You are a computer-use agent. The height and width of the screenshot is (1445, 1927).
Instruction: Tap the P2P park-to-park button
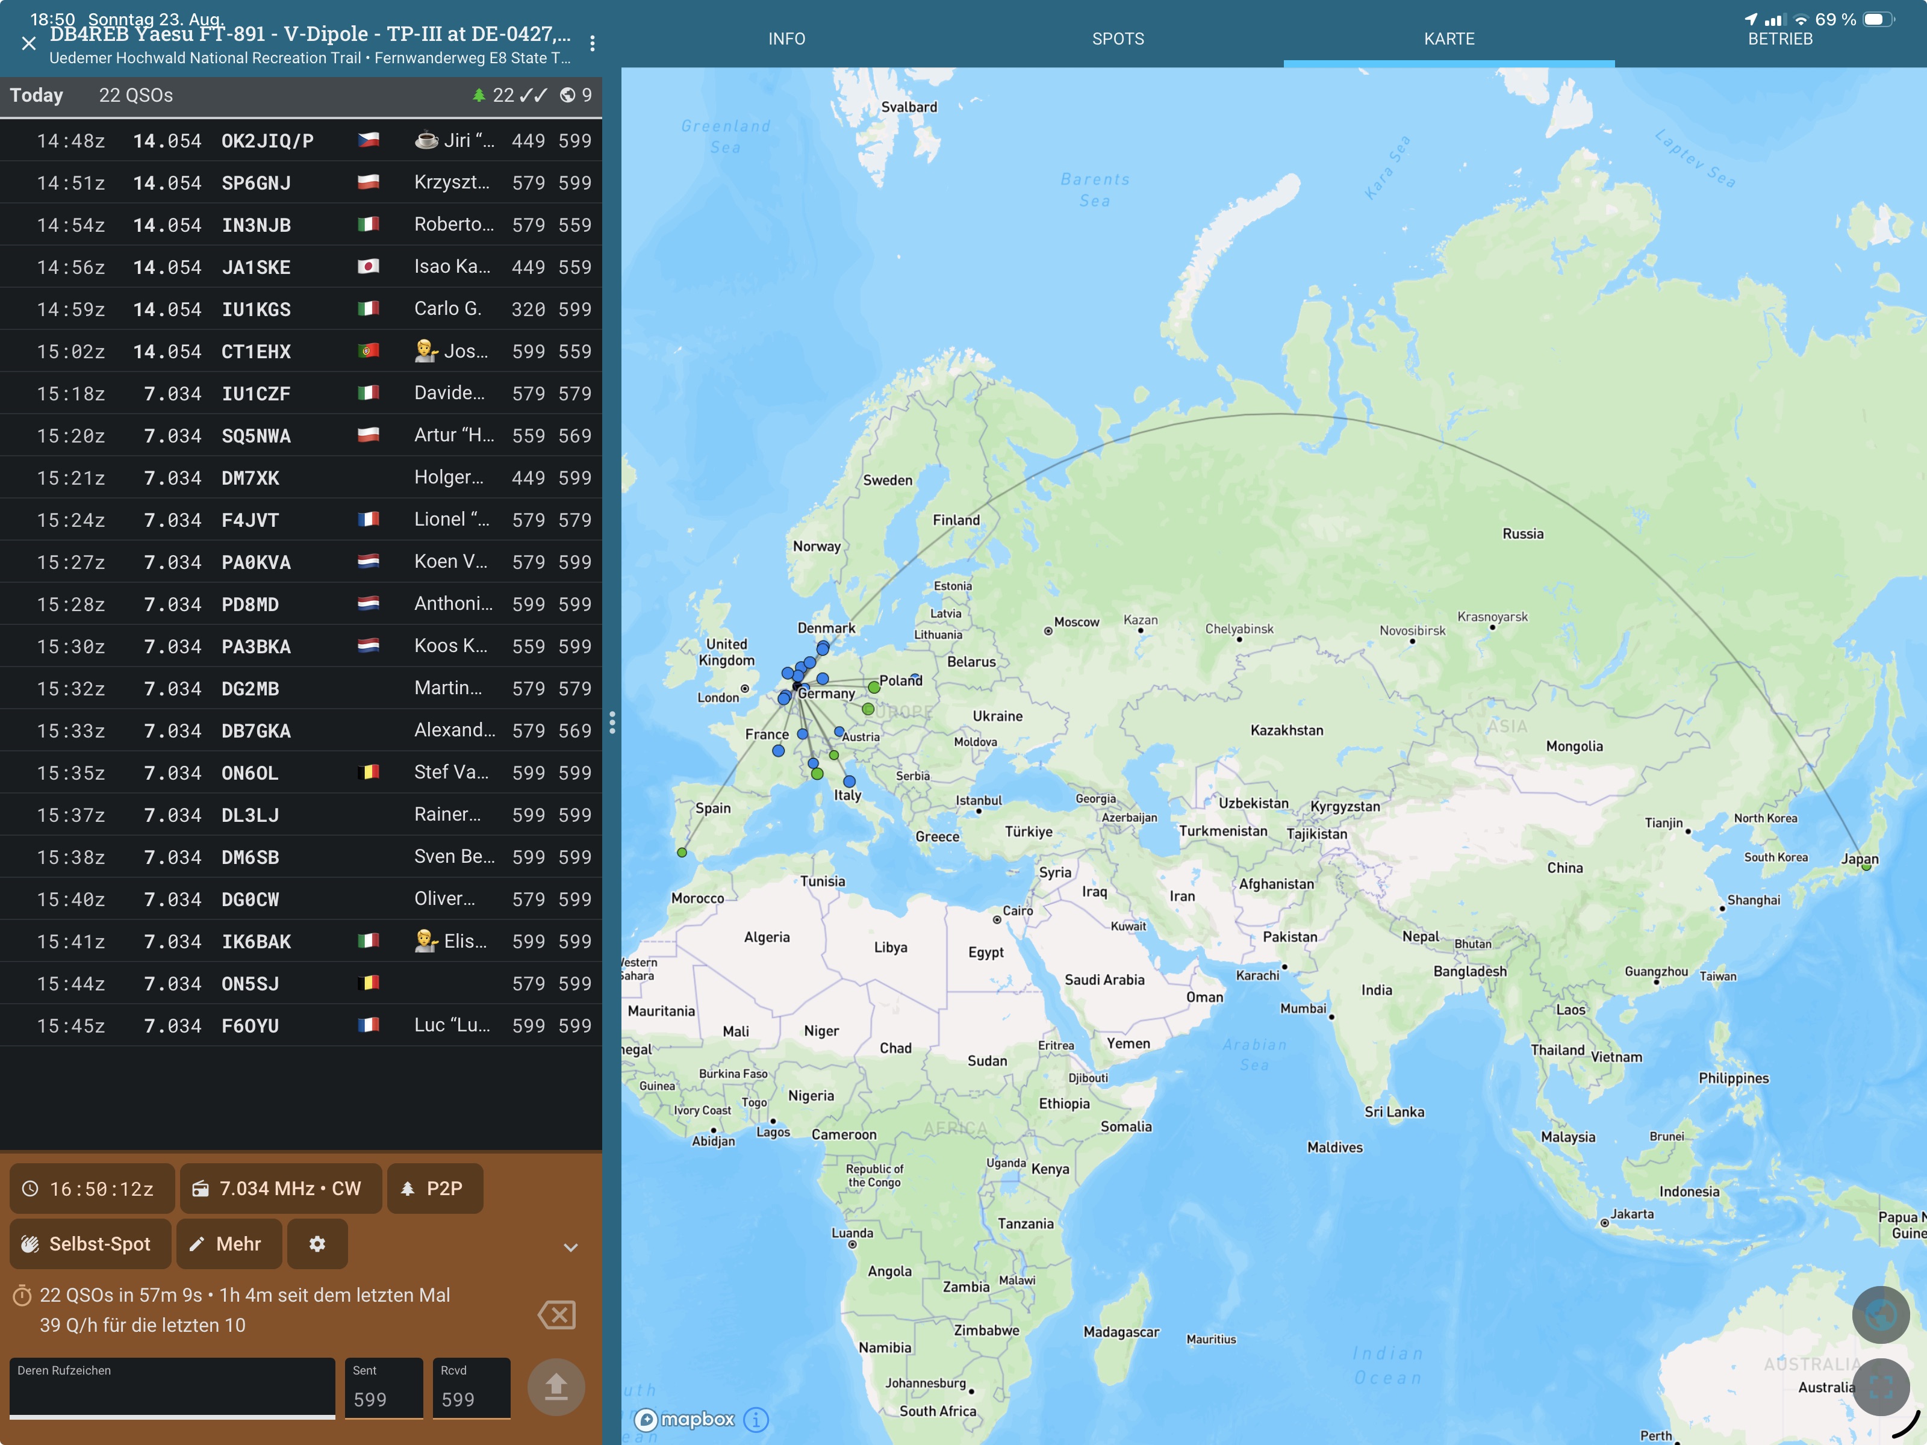coord(435,1189)
